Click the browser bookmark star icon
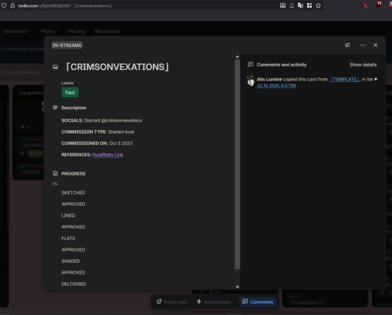The image size is (392, 315). [318, 5]
